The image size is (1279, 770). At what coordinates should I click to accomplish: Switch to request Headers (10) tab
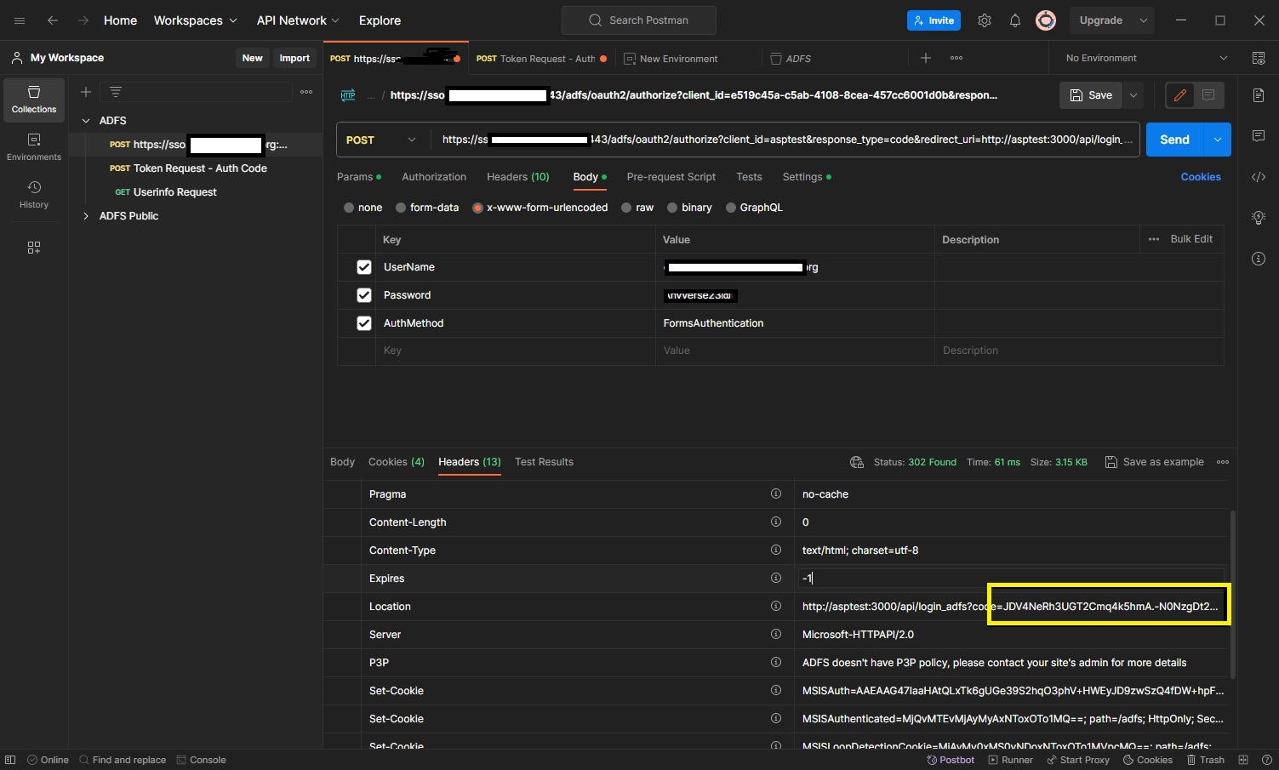tap(518, 177)
